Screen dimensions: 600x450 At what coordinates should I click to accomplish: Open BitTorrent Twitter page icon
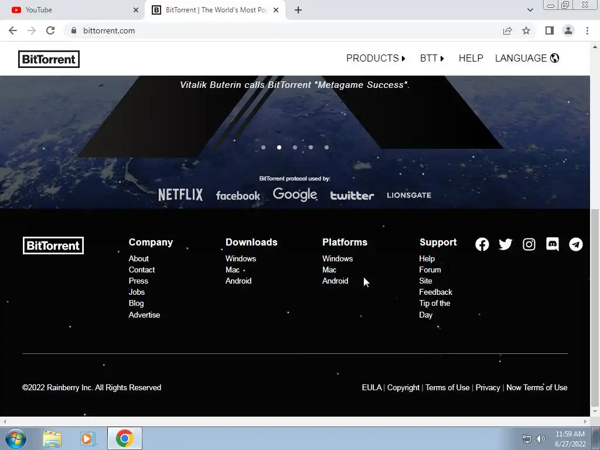click(x=505, y=244)
